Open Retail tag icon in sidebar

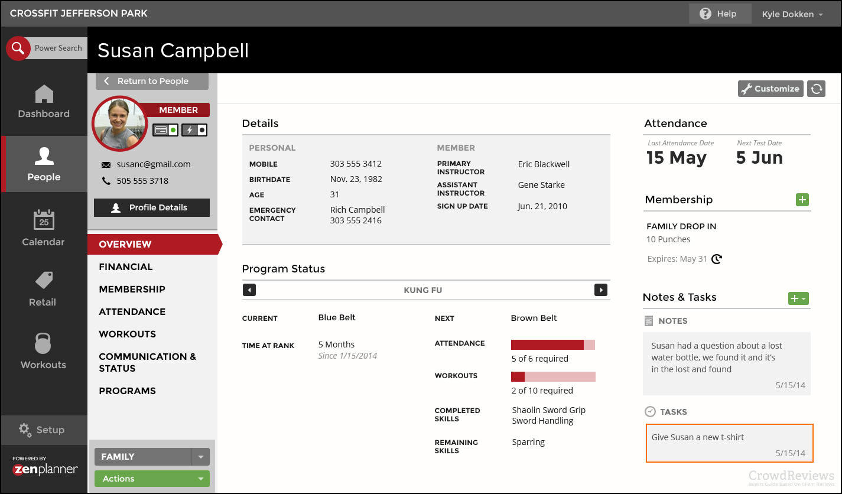coord(44,280)
